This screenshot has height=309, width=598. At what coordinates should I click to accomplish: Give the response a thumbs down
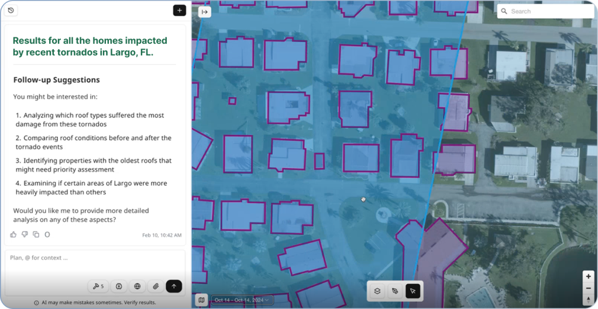click(25, 235)
